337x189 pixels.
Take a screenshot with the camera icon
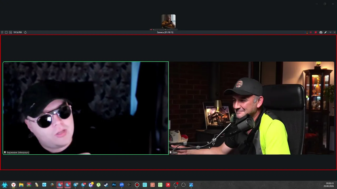321,32
